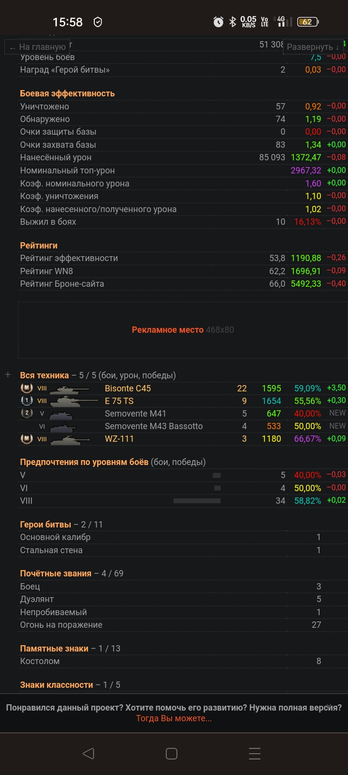Click the Semovente M43 Bassotto tank icon
This screenshot has width=348, height=775.
[x=63, y=427]
